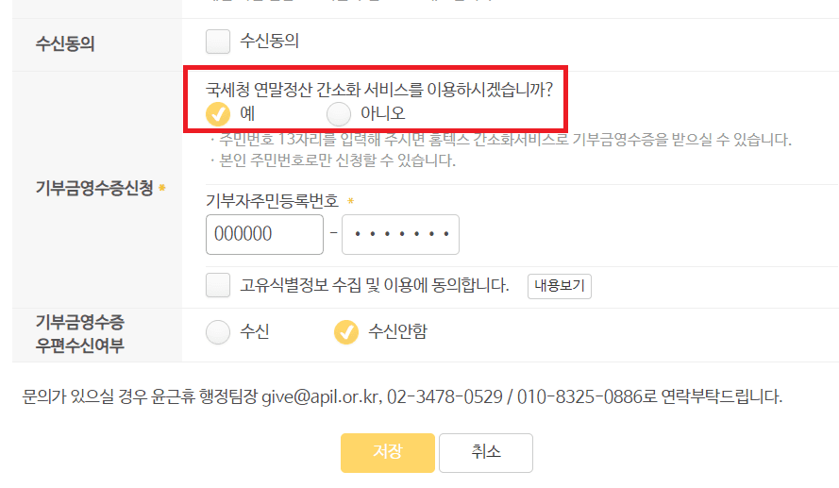The width and height of the screenshot is (839, 488).
Task: Select the 아니오 radio option
Action: [x=339, y=114]
